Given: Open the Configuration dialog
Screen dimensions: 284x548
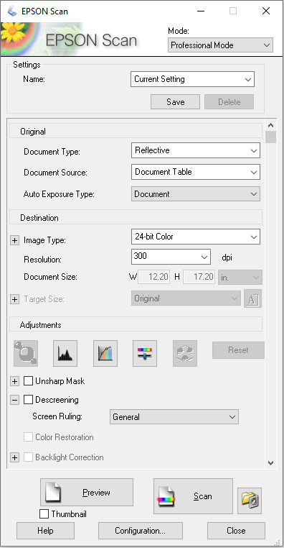Looking at the screenshot, I should [141, 531].
